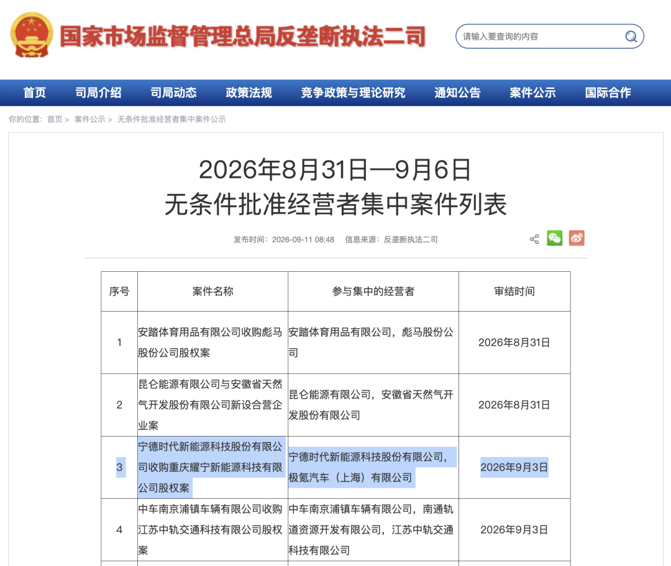Click the 昆仑能源 joint venture case name

point(210,405)
